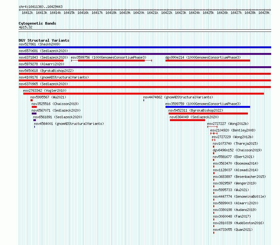
Task: Select the red esv3599756 variant bar
Action: point(111,61)
